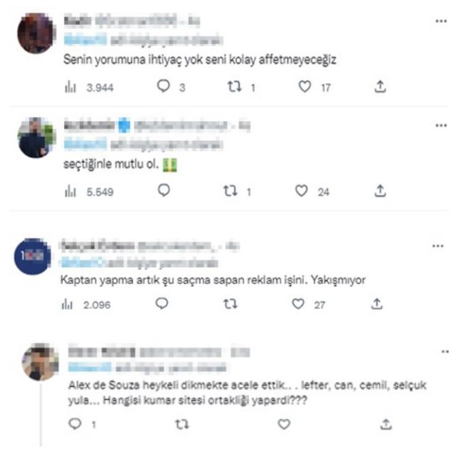Click the avatar beside the 'Kaptan yapma artık' tweet
The image size is (460, 463).
(33, 258)
